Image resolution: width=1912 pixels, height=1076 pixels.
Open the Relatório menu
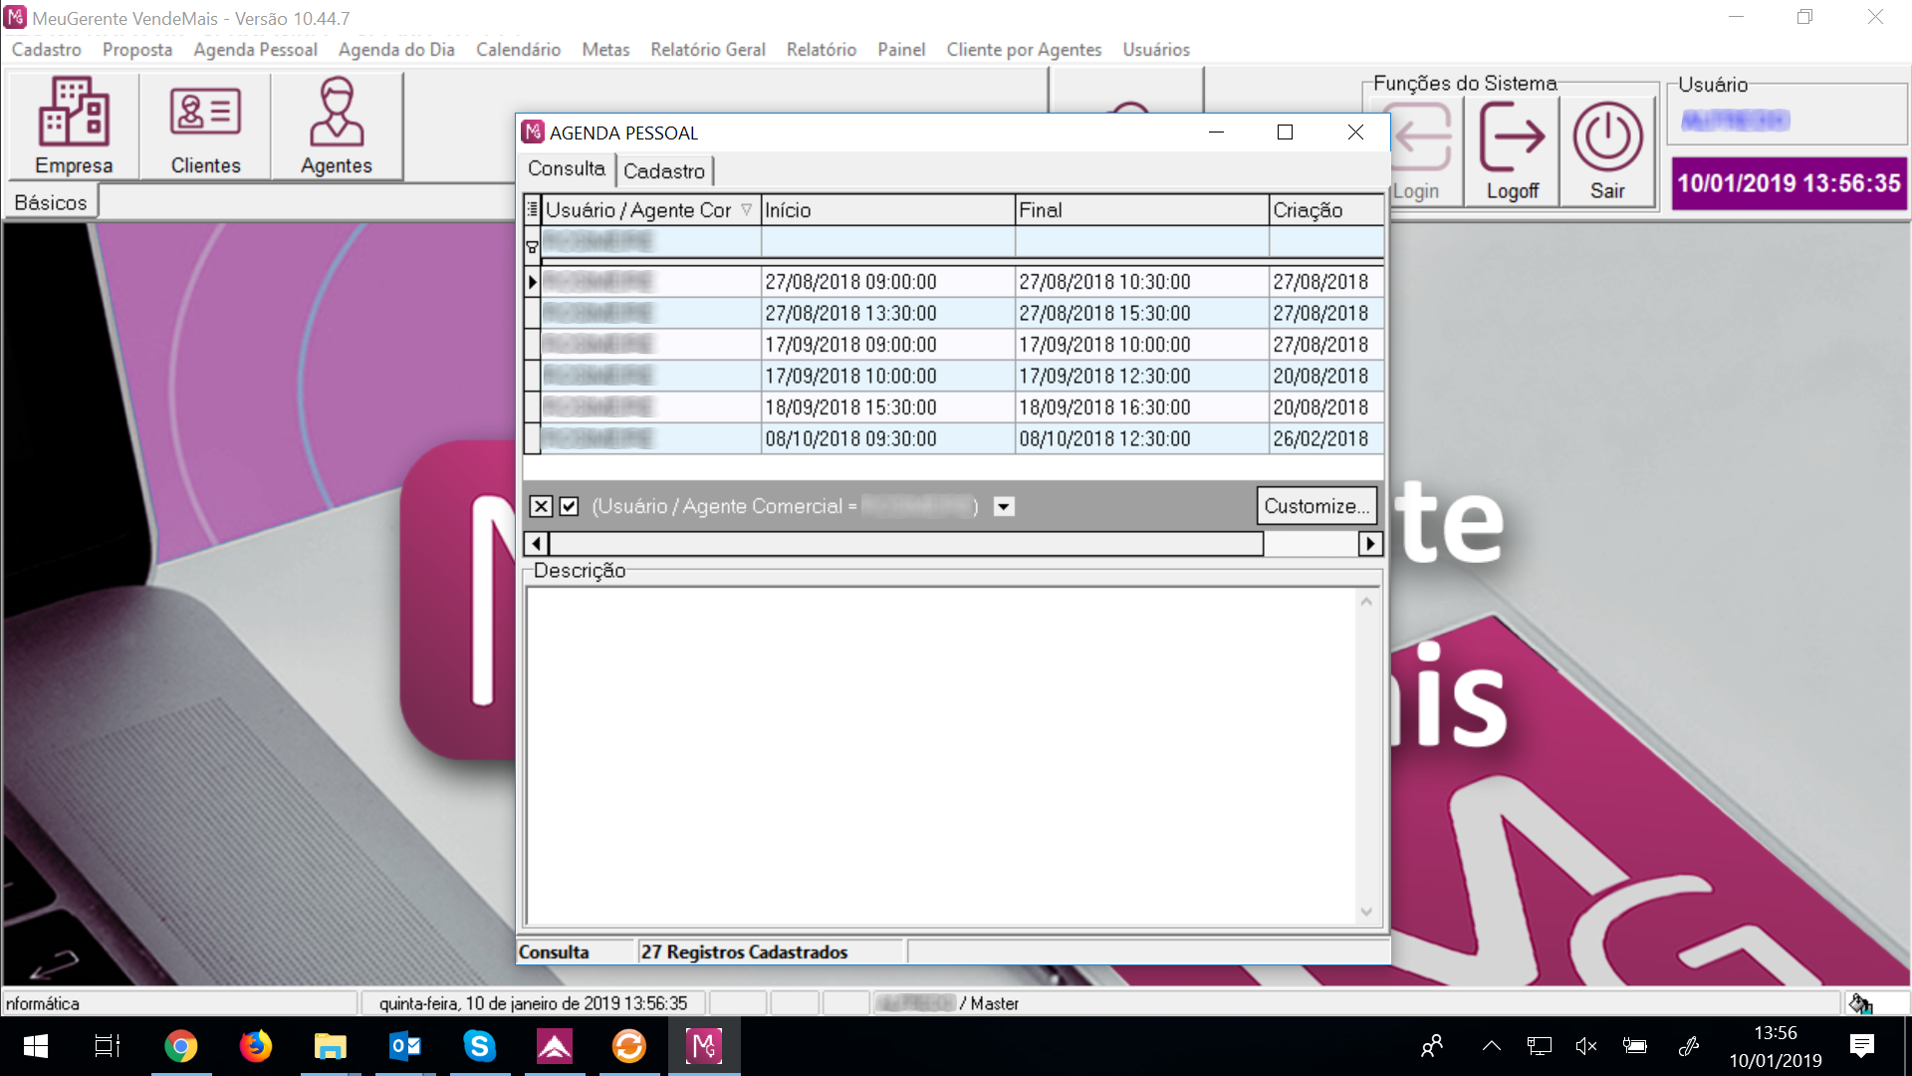tap(822, 49)
